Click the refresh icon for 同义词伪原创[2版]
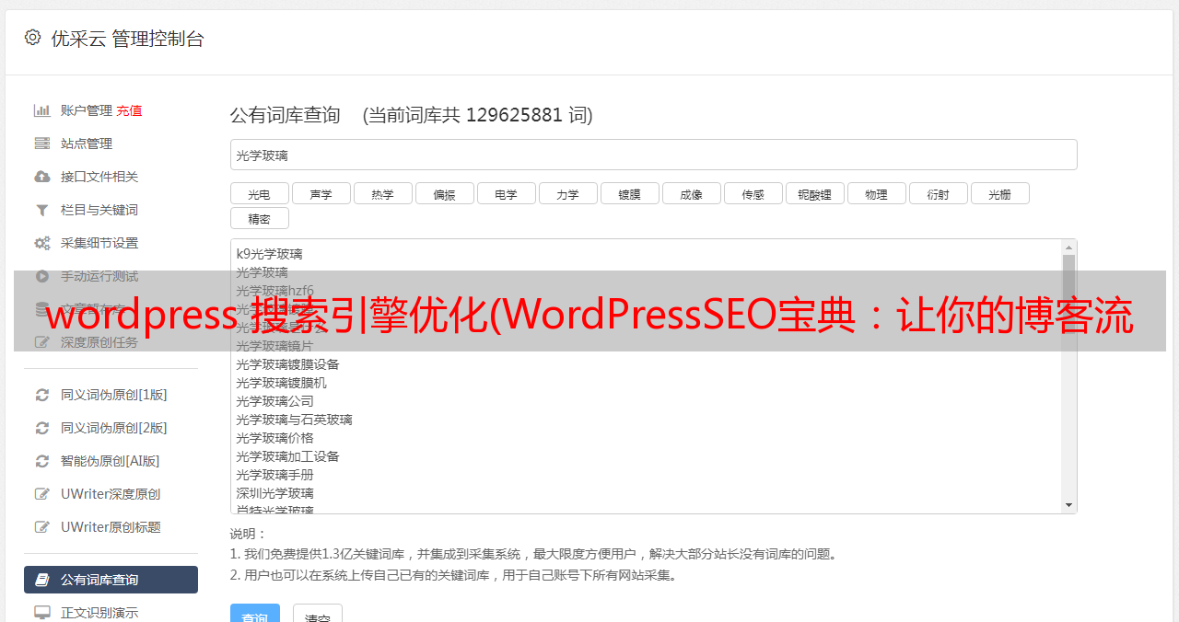1179x622 pixels. [x=42, y=428]
